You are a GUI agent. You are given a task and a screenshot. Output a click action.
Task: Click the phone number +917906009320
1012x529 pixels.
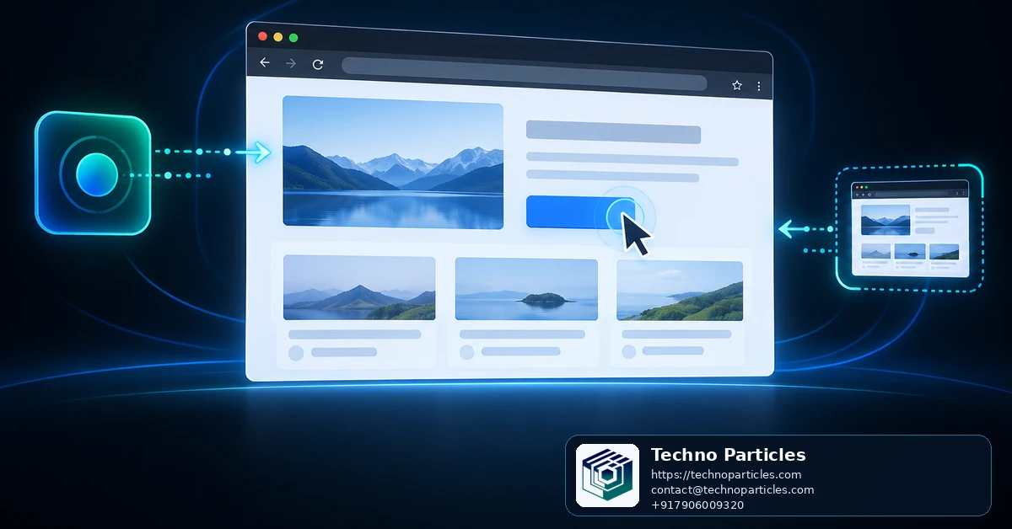pyautogui.click(x=697, y=505)
